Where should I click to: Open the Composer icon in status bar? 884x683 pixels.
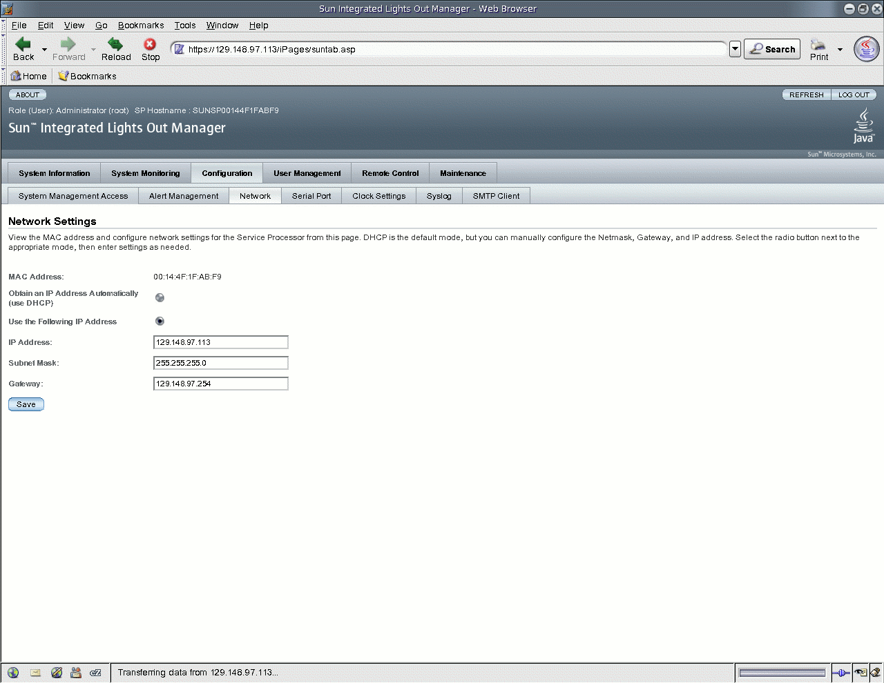pos(56,673)
